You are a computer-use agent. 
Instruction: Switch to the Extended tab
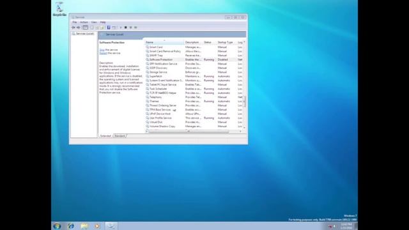105,136
